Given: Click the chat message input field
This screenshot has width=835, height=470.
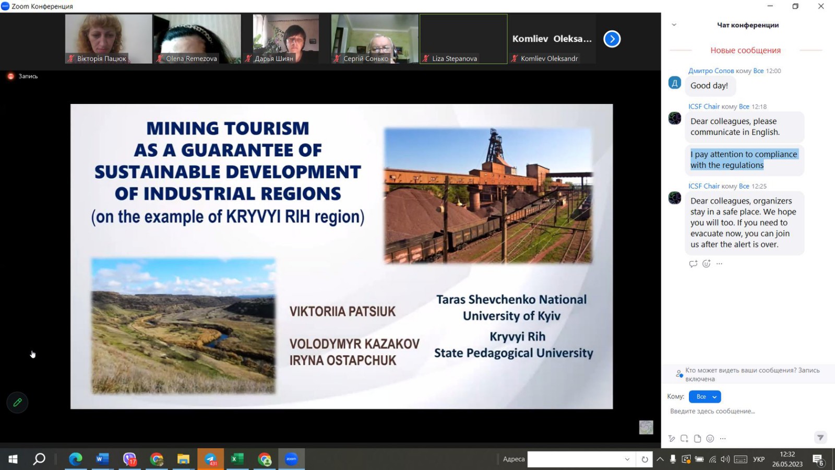Looking at the screenshot, I should pyautogui.click(x=746, y=412).
